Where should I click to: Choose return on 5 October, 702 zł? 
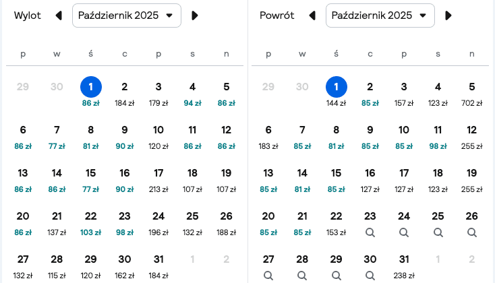tap(471, 94)
